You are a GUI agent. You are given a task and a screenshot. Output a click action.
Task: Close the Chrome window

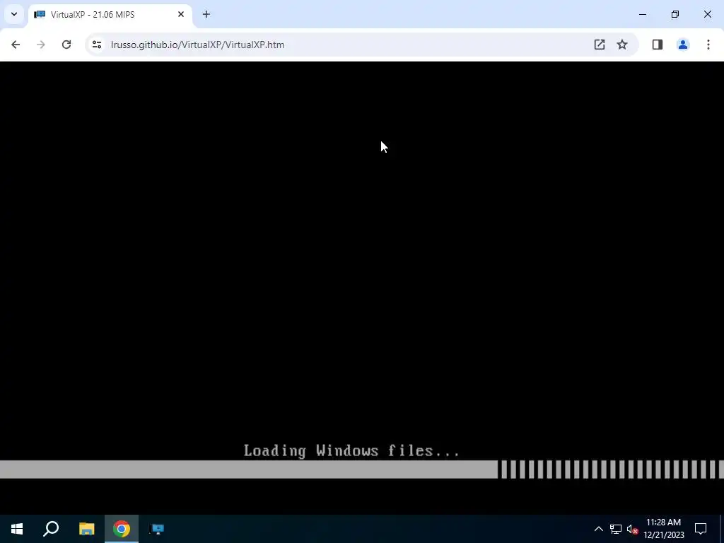[707, 14]
